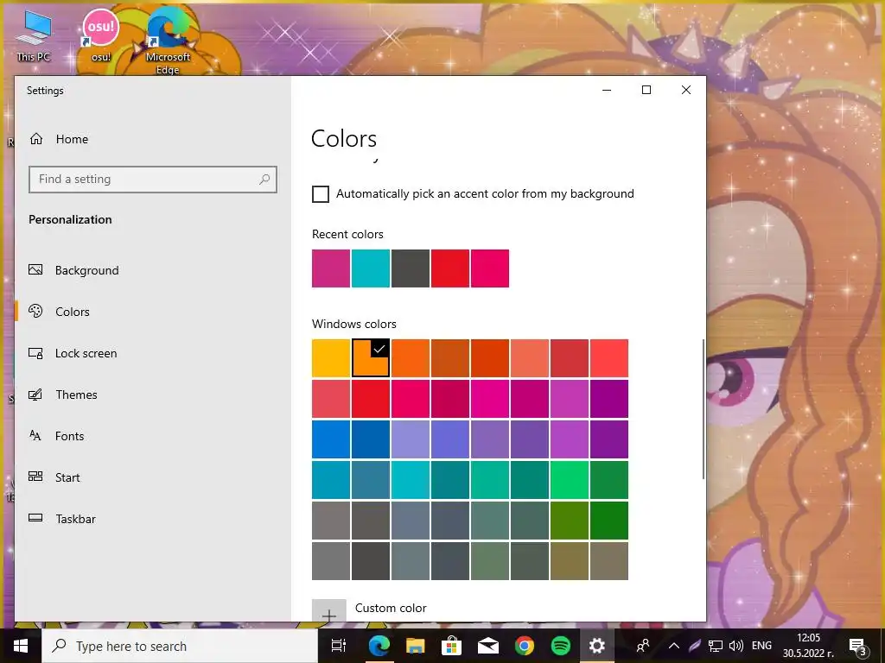Select the osu! desktop shortcut
This screenshot has height=663, width=885.
101,35
